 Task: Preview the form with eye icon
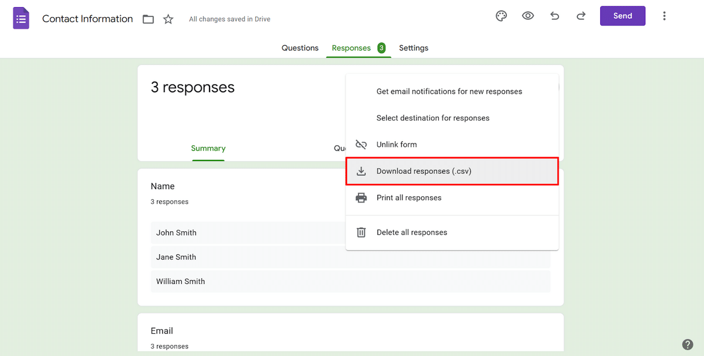pyautogui.click(x=528, y=16)
